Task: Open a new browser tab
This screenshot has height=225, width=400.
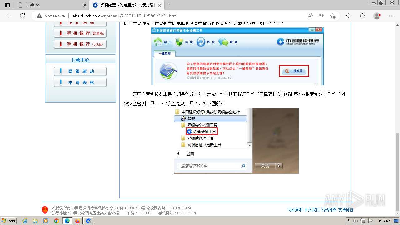Action: tap(170, 5)
